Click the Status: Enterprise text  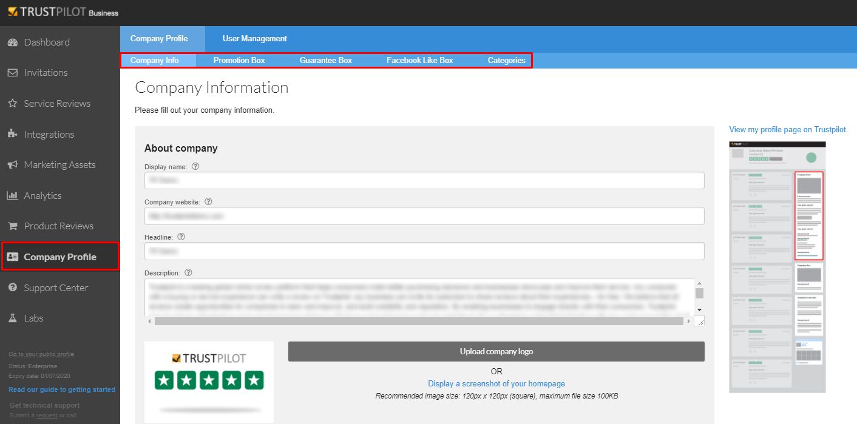pos(33,366)
